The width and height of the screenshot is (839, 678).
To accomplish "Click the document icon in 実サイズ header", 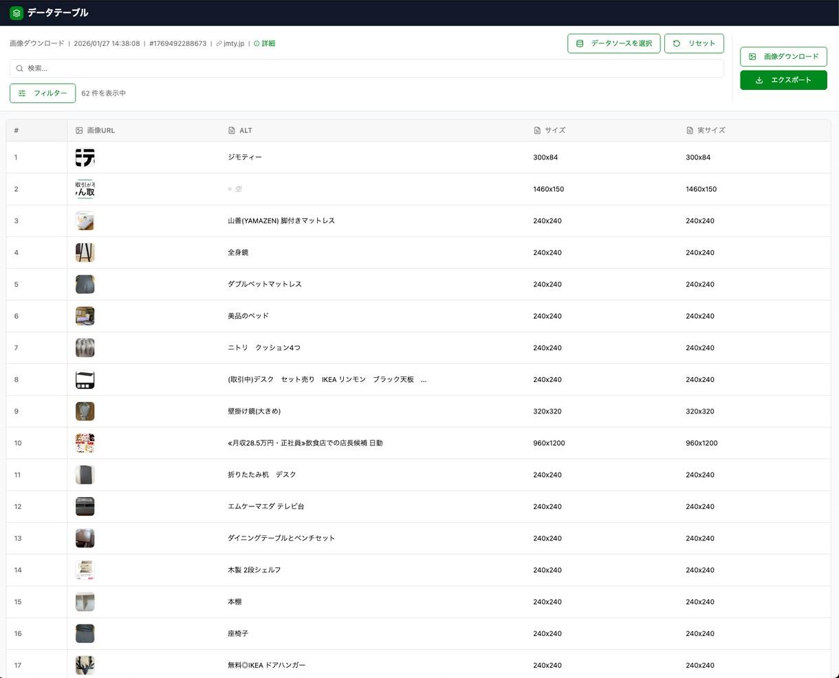I will [x=690, y=131].
